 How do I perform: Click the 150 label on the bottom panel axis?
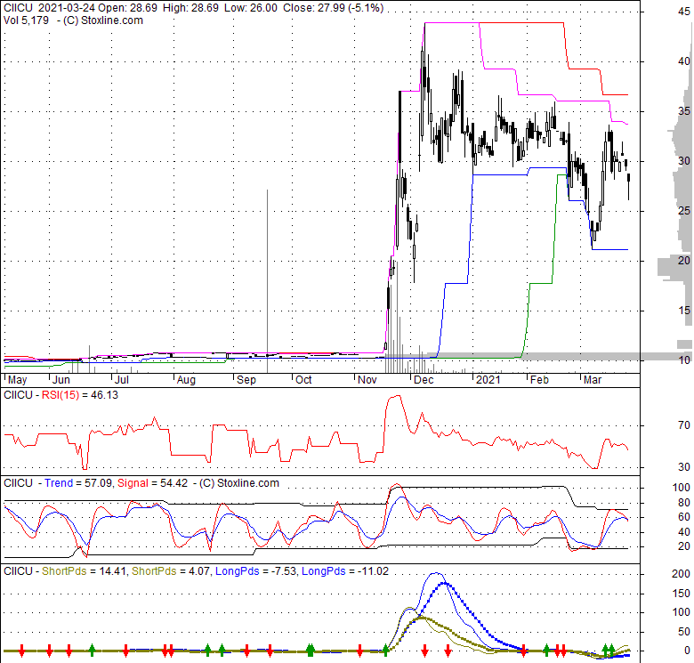[682, 593]
